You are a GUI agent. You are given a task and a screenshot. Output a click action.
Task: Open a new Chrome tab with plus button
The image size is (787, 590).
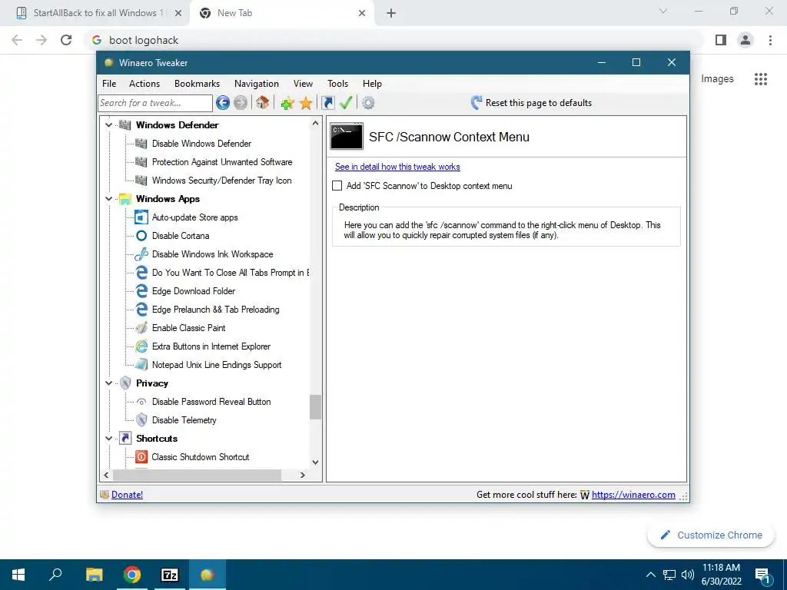pyautogui.click(x=391, y=14)
